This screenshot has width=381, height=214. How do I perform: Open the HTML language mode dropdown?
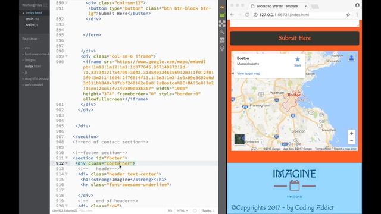pos(183,210)
